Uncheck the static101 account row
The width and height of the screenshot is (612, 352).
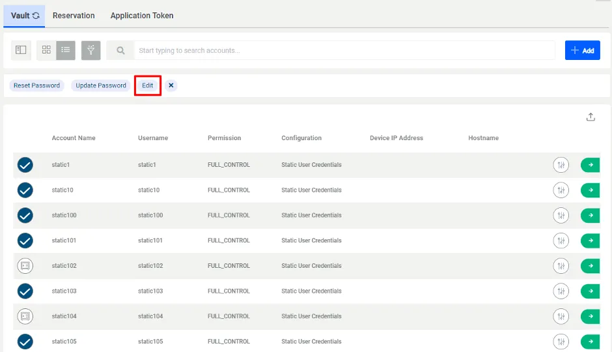tap(25, 241)
